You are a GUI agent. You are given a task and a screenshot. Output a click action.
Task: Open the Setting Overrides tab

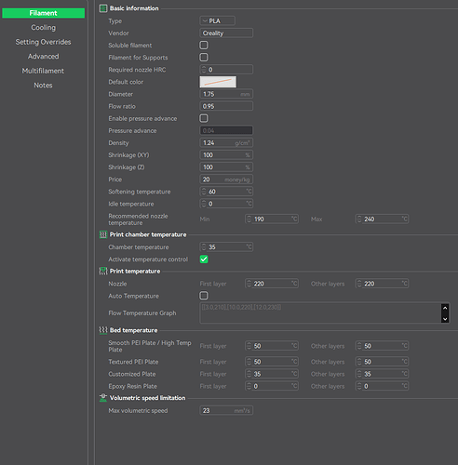[43, 42]
